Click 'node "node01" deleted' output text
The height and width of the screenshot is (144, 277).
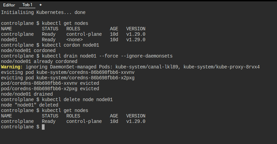[x=30, y=105]
